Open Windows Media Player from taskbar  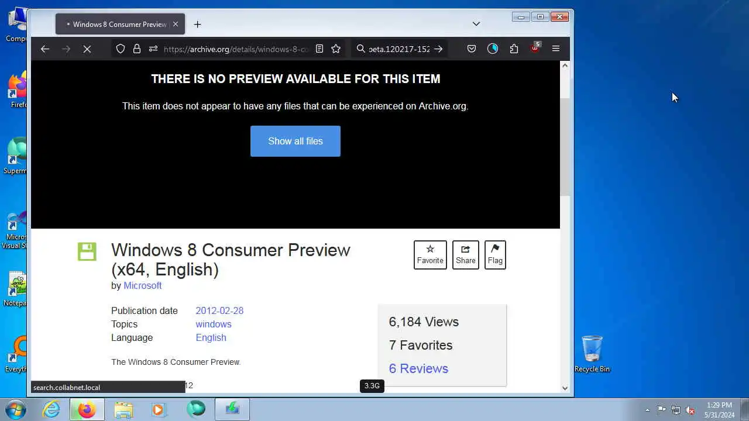159,409
